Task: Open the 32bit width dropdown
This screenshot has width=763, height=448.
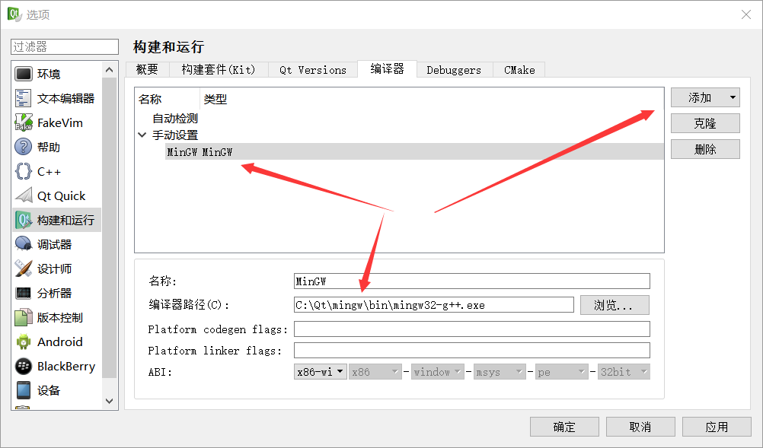Action: (x=624, y=372)
